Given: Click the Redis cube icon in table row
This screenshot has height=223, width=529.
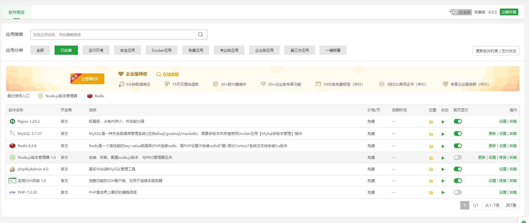Looking at the screenshot, I should click(12, 146).
